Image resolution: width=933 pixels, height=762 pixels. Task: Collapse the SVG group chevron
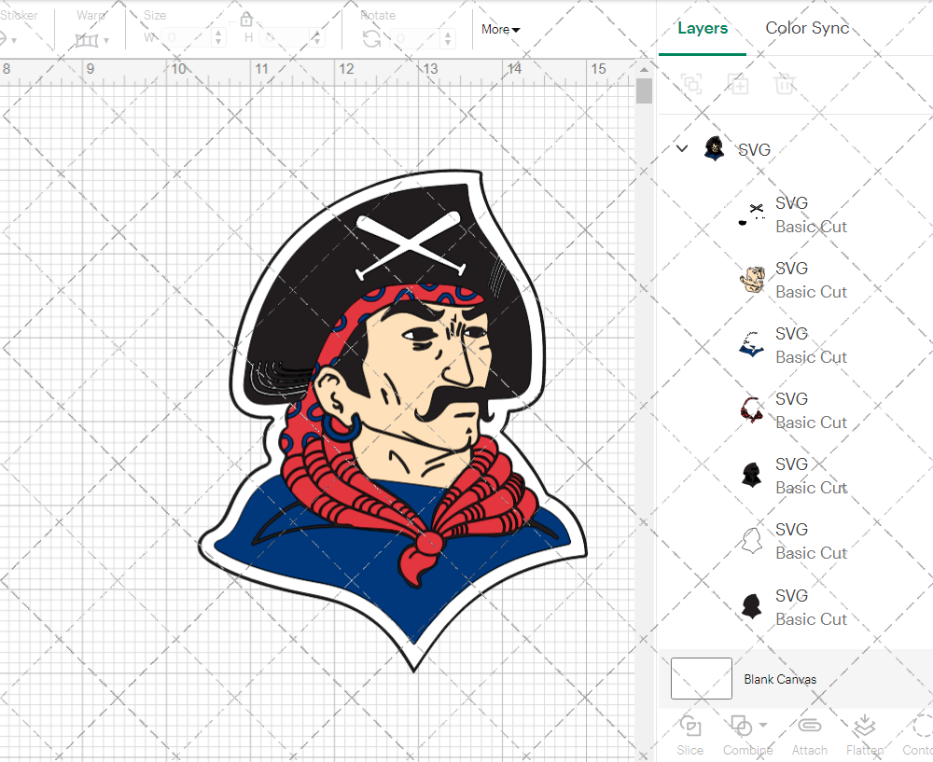click(x=682, y=148)
